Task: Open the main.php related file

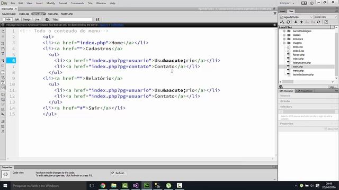Action: click(53, 14)
